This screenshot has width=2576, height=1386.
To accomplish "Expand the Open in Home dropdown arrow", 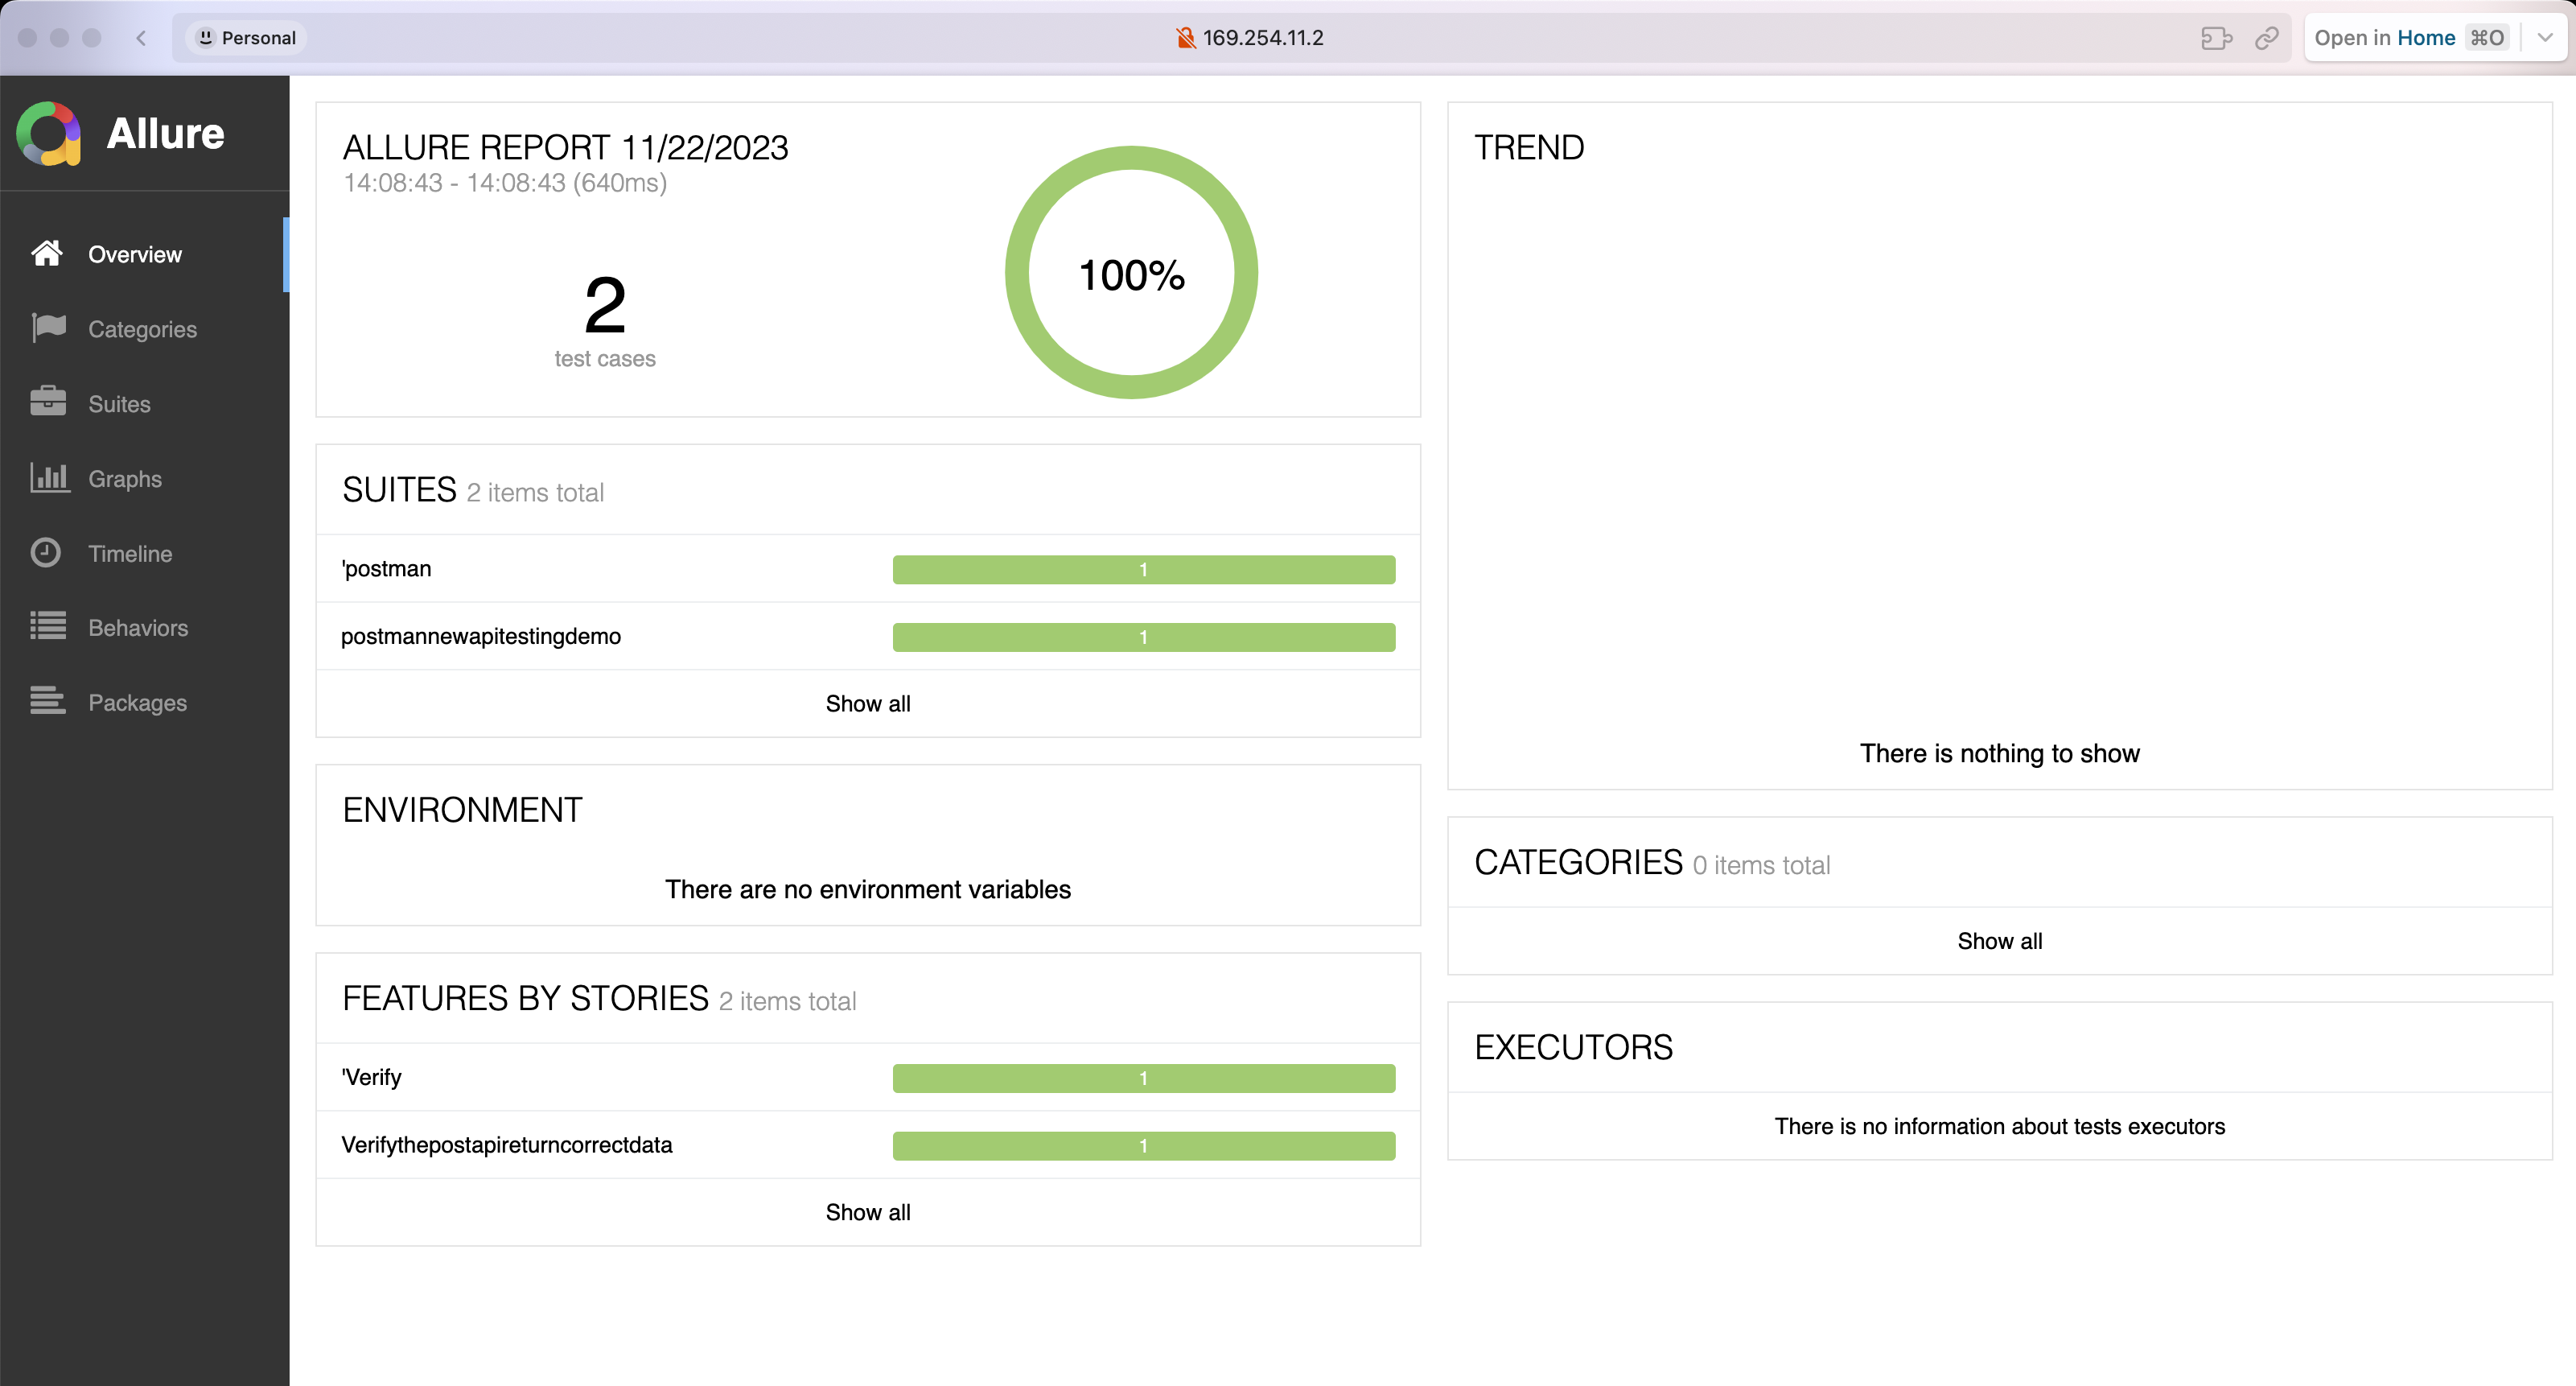I will point(2545,38).
